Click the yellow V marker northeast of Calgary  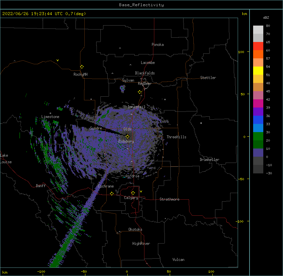click(141, 191)
